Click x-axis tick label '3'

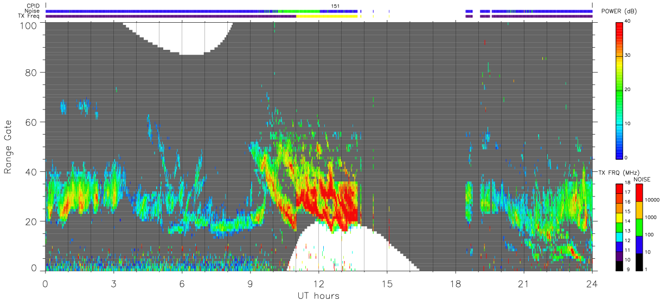click(113, 284)
